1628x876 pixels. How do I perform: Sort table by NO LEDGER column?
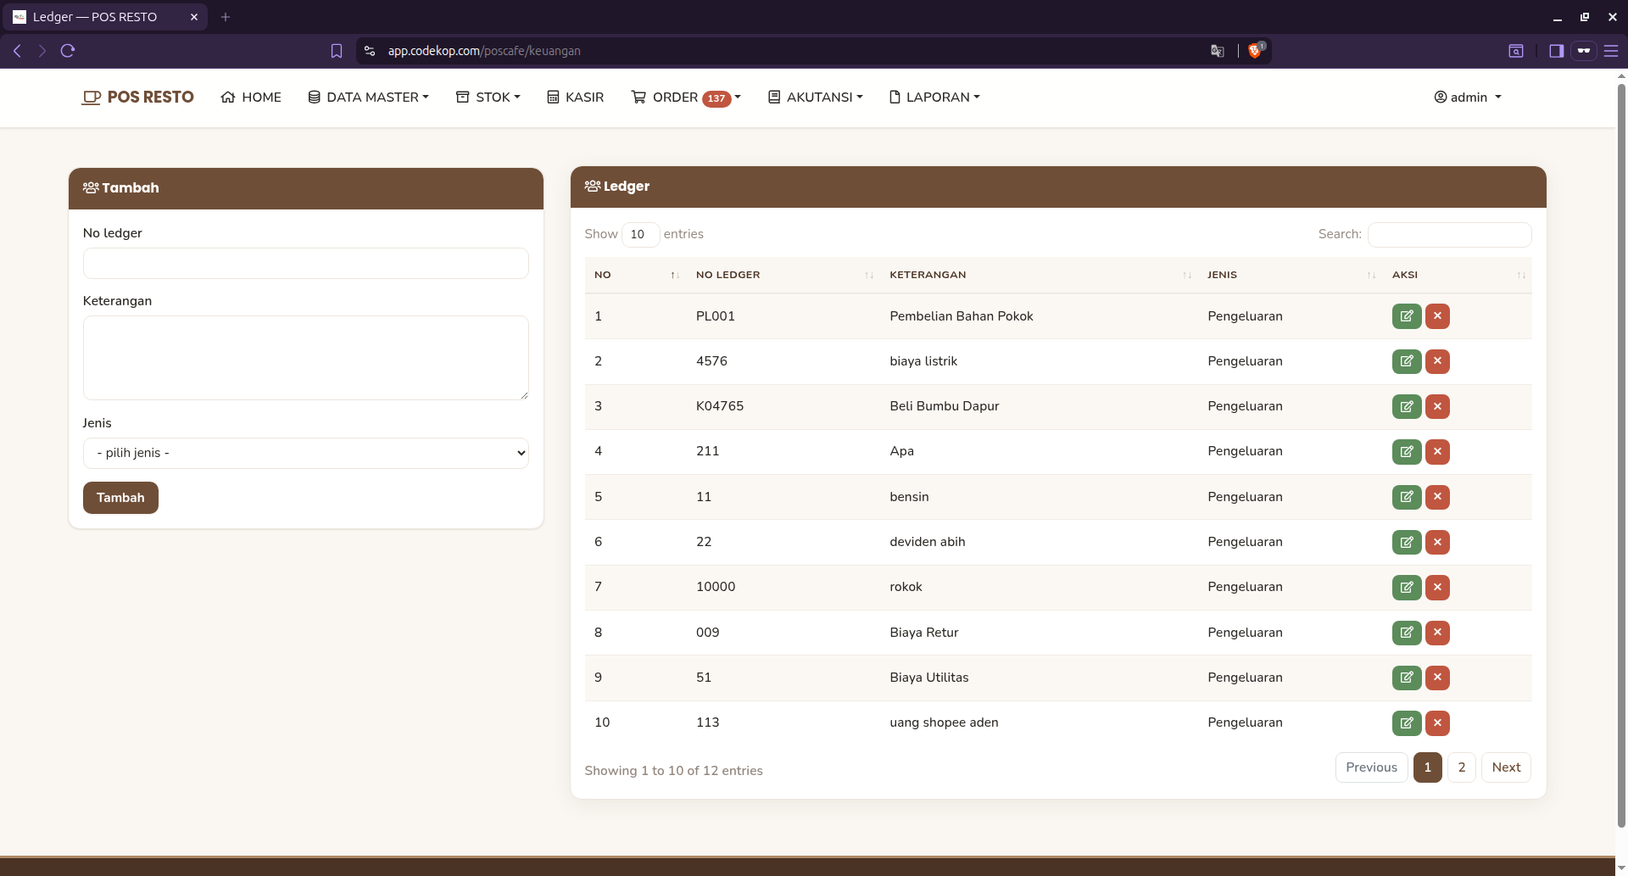(x=783, y=275)
